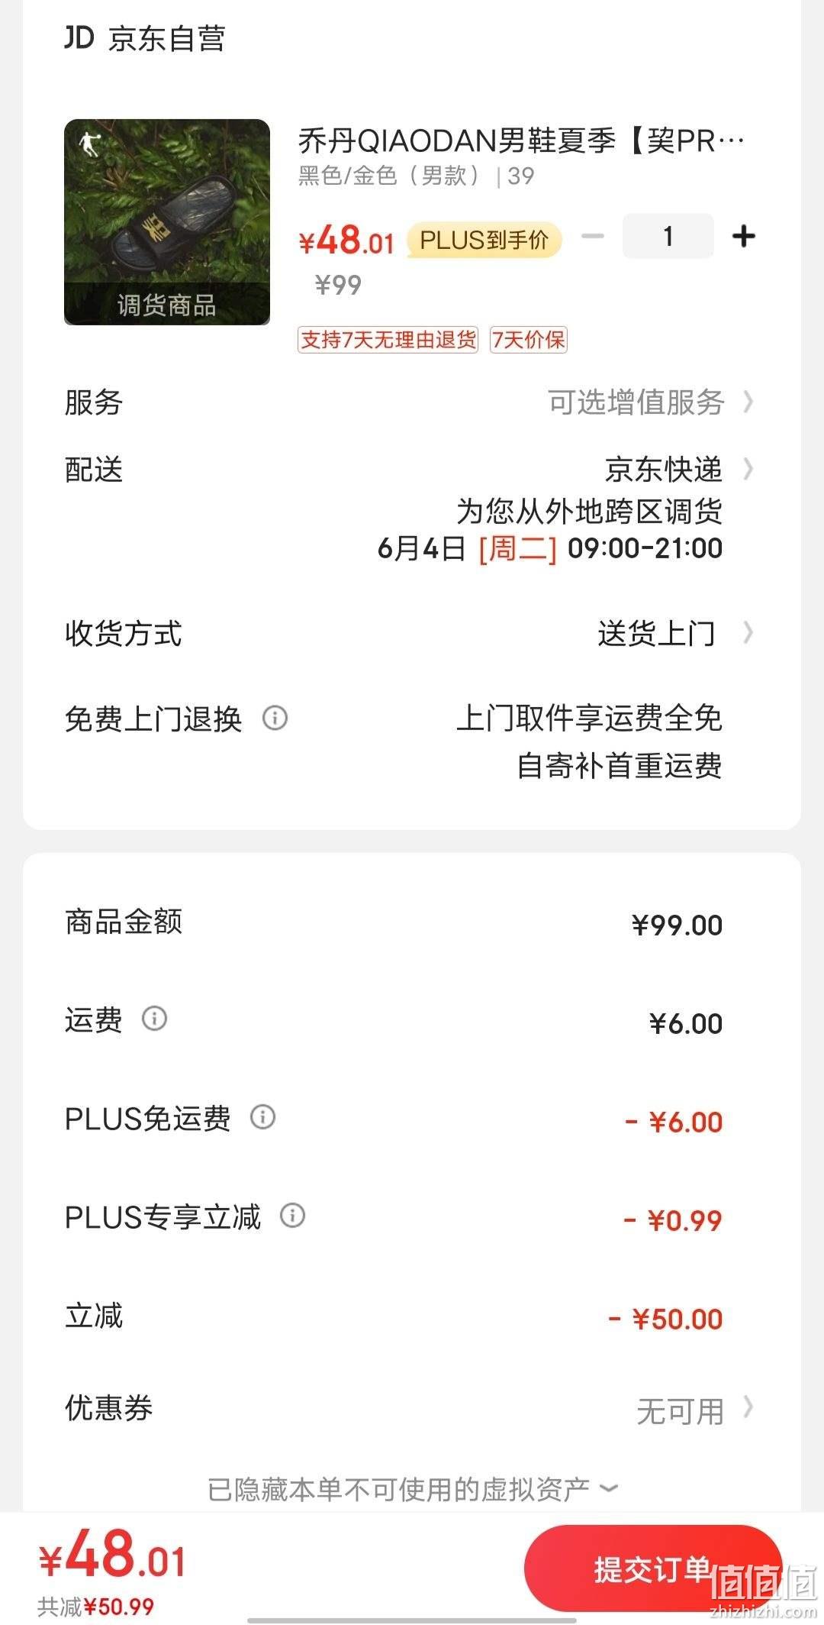Open the 乔丹QIAODAN男鞋 product title
The height and width of the screenshot is (1625, 824).
pos(521,141)
